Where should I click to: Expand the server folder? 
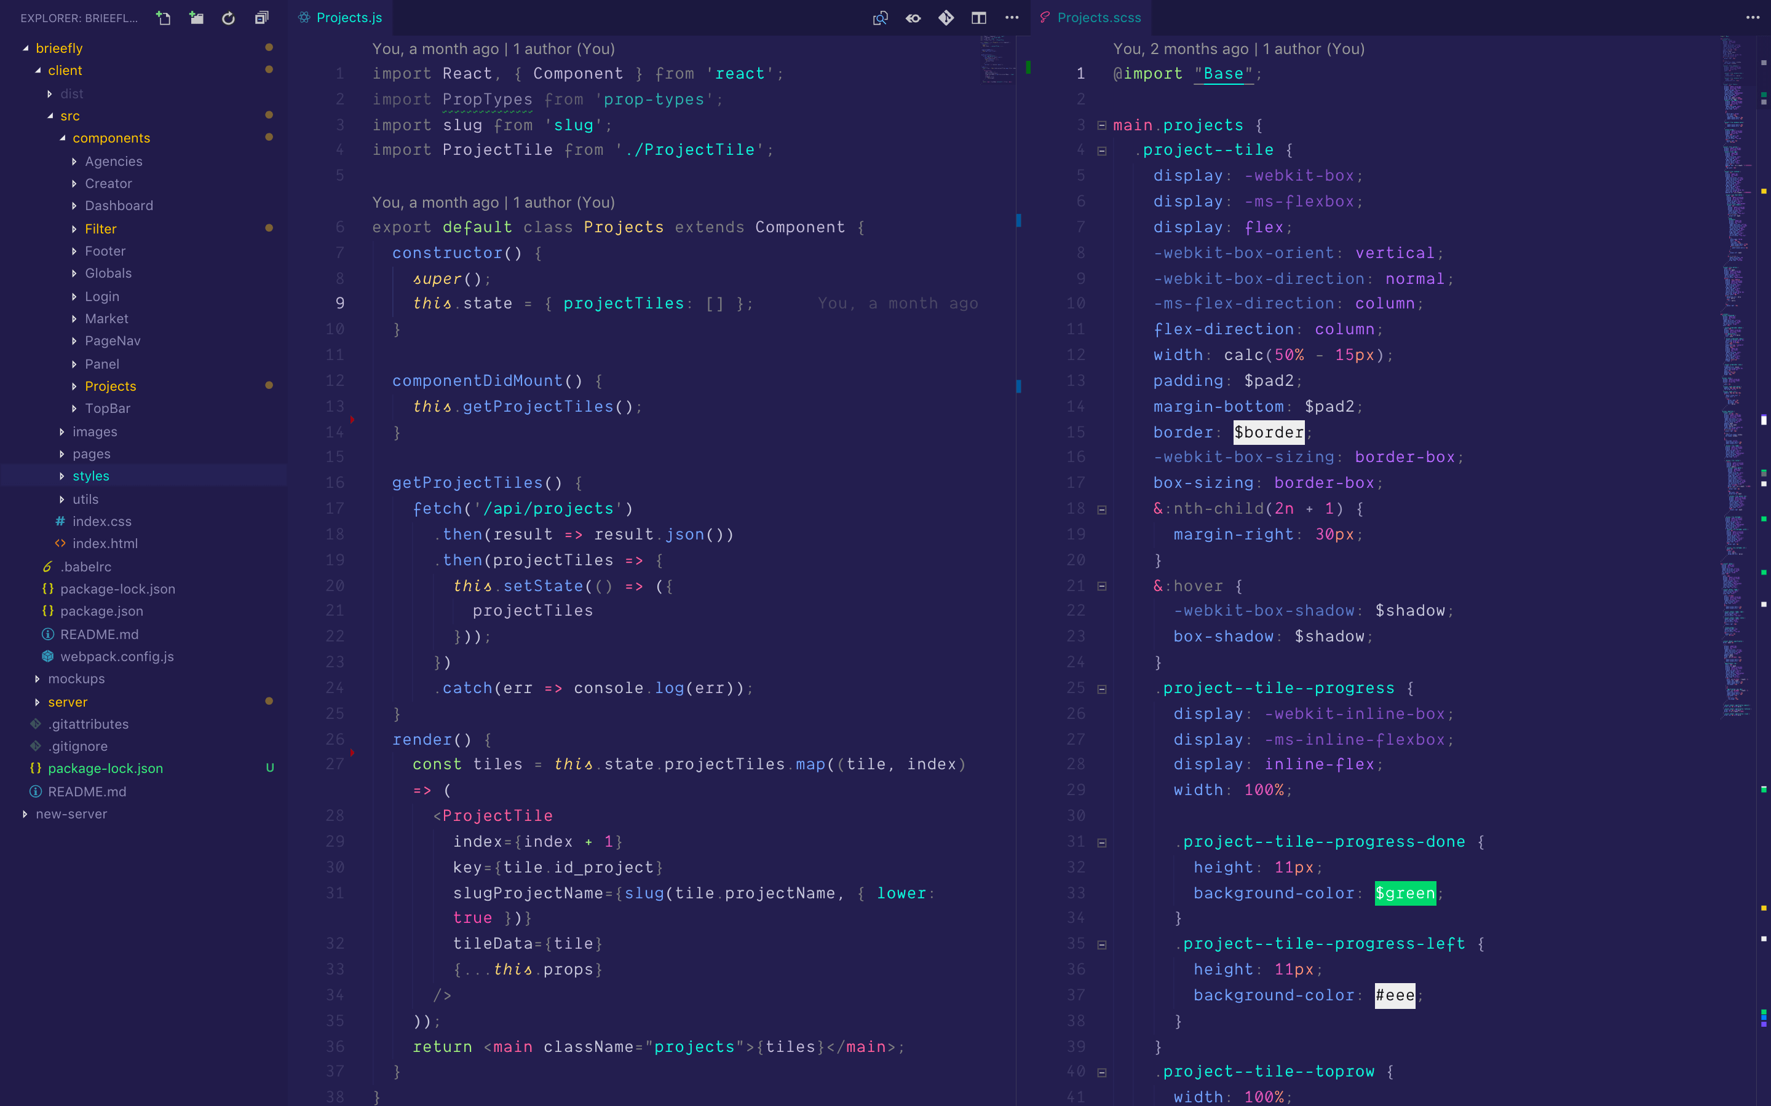[x=67, y=702]
